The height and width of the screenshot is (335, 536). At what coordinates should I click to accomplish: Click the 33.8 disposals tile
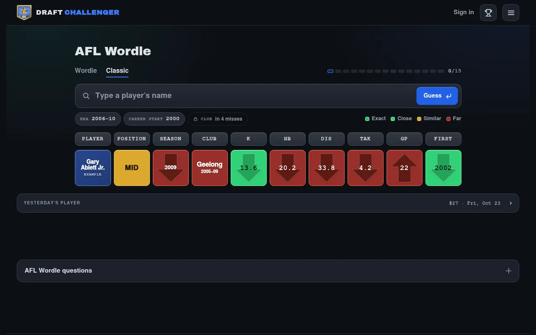coord(327,168)
